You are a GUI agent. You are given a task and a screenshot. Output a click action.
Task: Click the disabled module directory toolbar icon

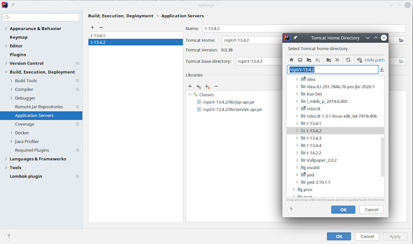(x=318, y=60)
